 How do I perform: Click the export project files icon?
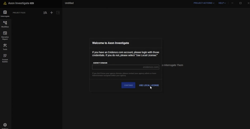[58, 12]
